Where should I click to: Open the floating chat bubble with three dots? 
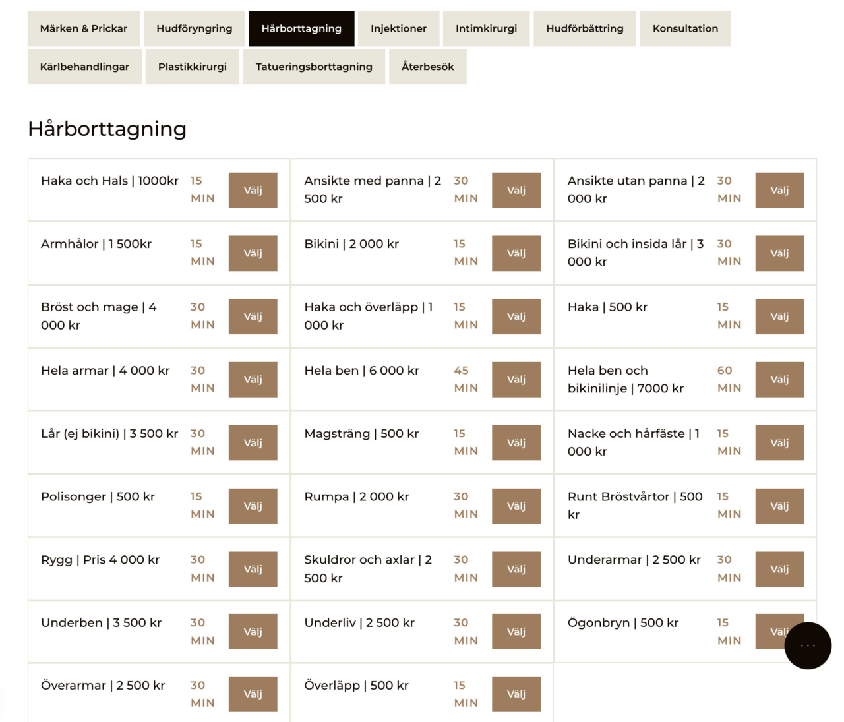coord(808,646)
